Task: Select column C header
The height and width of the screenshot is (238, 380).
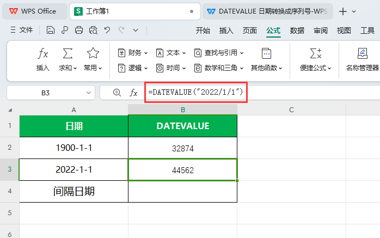Action: pyautogui.click(x=292, y=110)
